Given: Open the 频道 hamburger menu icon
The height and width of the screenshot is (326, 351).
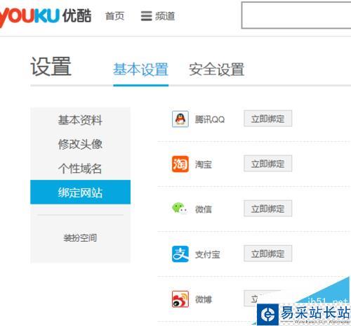Looking at the screenshot, I should pyautogui.click(x=147, y=16).
